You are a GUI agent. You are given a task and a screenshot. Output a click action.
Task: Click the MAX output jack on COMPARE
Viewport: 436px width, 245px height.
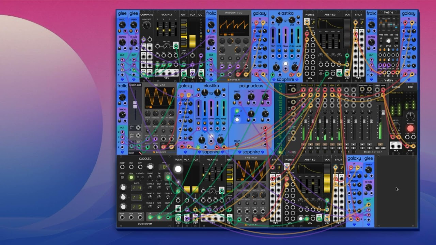(x=143, y=48)
